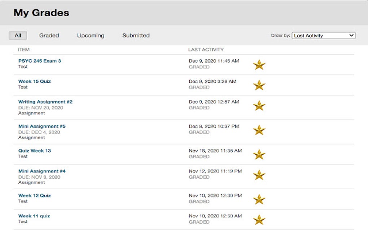Screen dimensions: 368x230
Task: Open the PSYC 245 Exam 3 link
Action: [x=40, y=61]
